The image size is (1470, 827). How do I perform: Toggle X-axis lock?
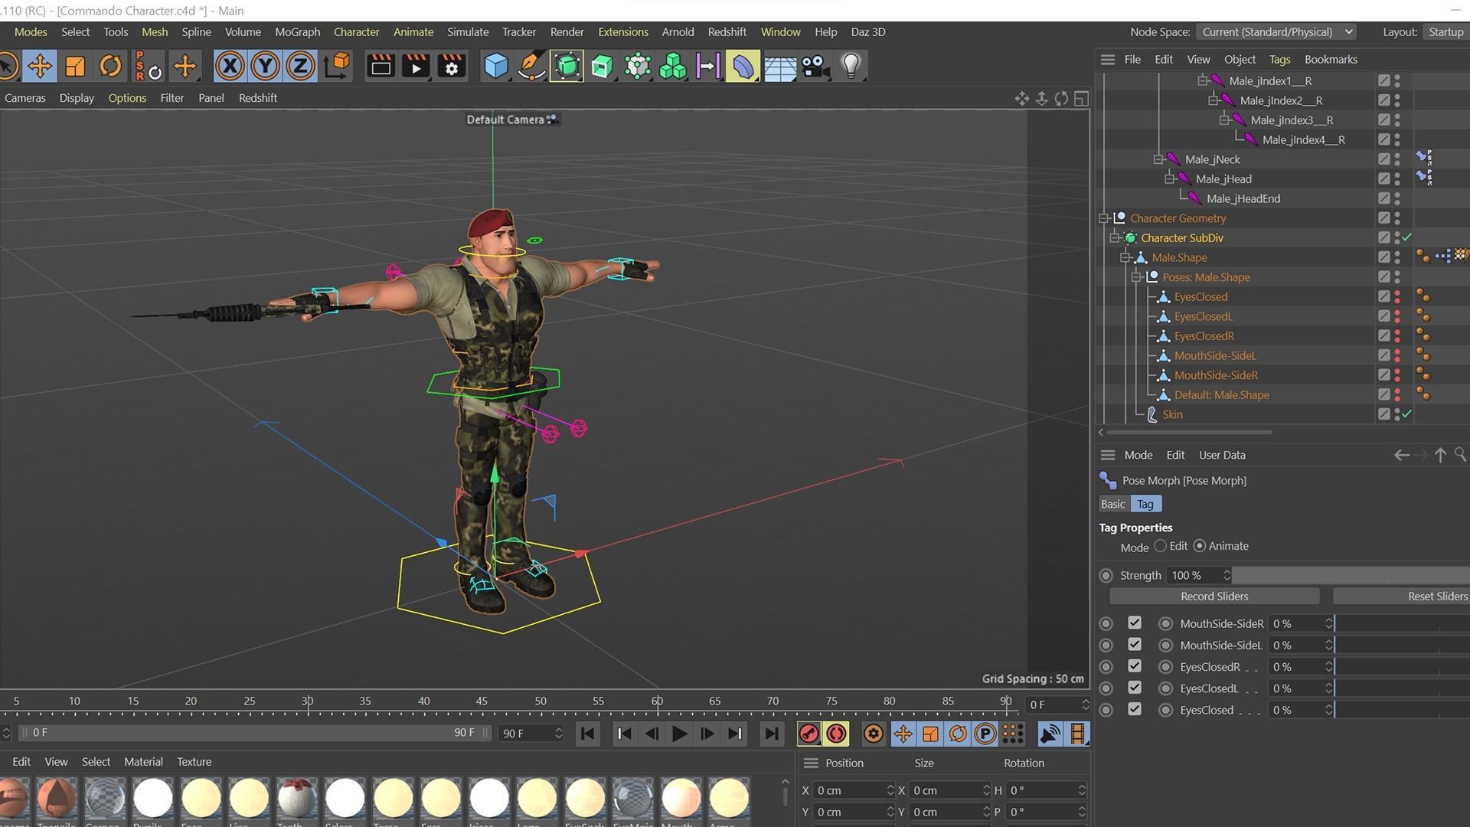click(x=229, y=66)
